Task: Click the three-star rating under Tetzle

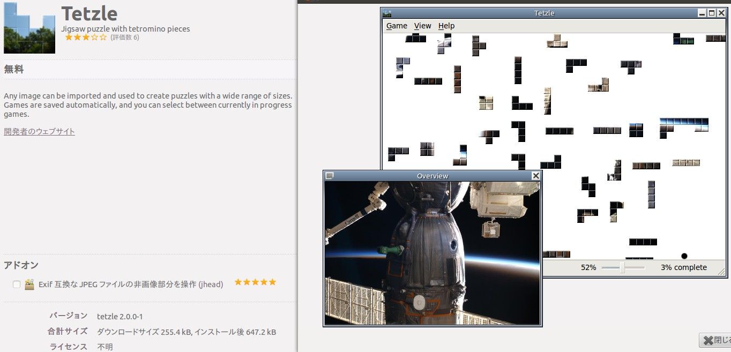Action: [86, 38]
